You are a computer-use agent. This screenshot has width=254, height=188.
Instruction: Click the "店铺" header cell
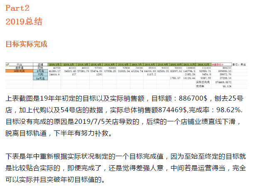click(40, 65)
